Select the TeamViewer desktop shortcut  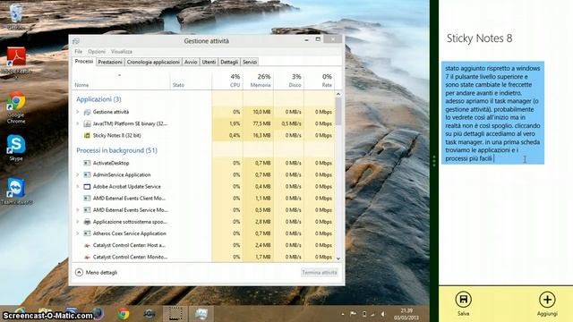(x=16, y=191)
